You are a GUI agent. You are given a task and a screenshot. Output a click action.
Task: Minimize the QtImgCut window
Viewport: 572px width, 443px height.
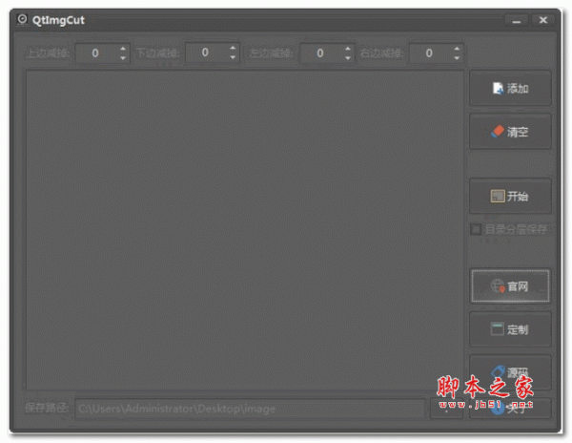[x=516, y=20]
